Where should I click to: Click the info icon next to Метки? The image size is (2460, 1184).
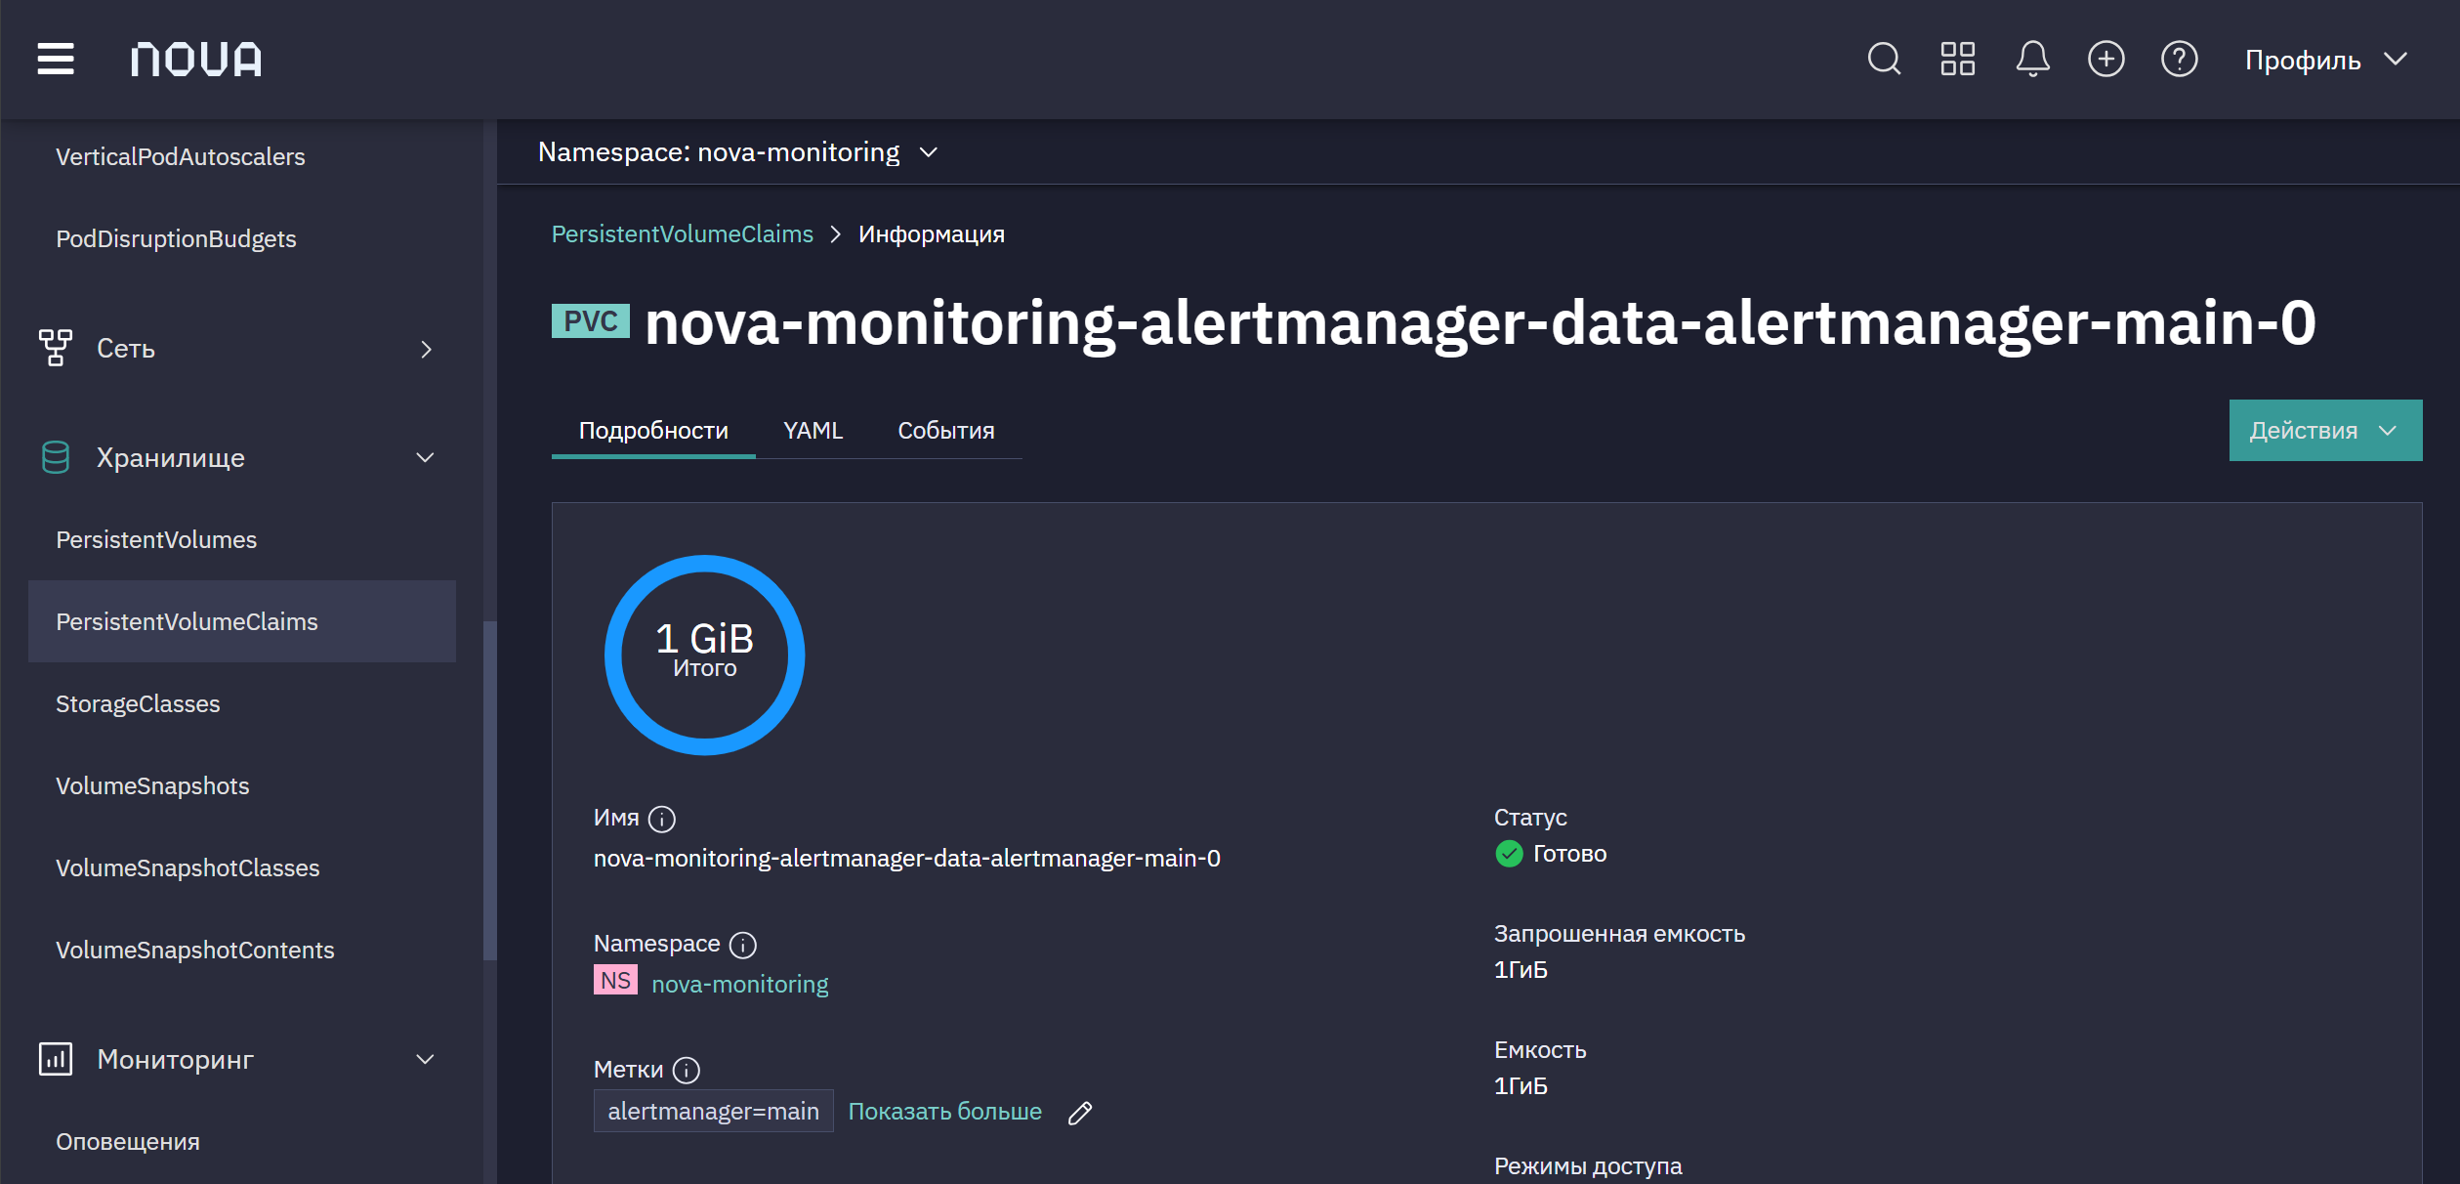[x=687, y=1071]
